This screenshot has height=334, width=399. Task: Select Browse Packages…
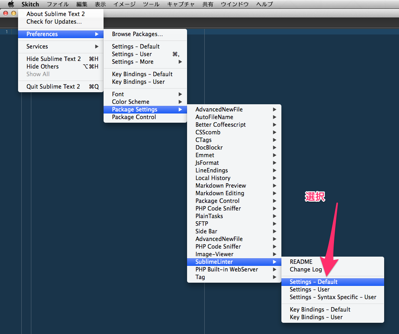coord(145,34)
